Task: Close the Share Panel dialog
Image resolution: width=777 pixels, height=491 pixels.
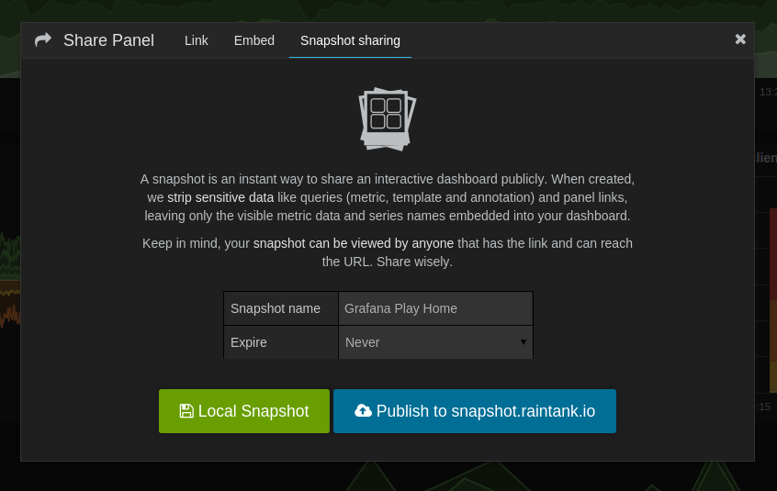Action: point(740,39)
